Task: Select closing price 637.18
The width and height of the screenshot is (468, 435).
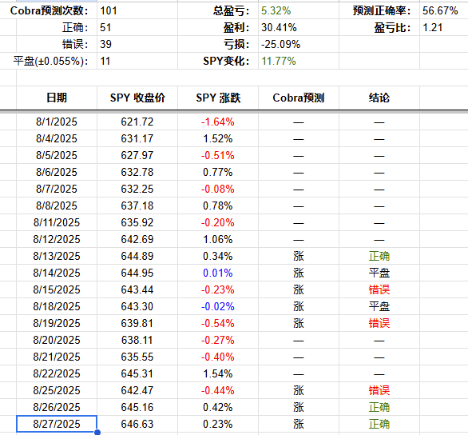Action: [x=137, y=206]
